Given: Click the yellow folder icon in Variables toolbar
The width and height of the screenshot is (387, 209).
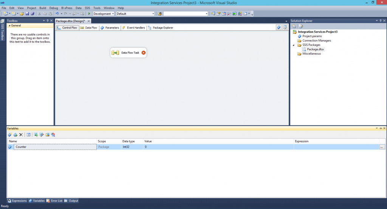Looking at the screenshot, I should coord(47,134).
